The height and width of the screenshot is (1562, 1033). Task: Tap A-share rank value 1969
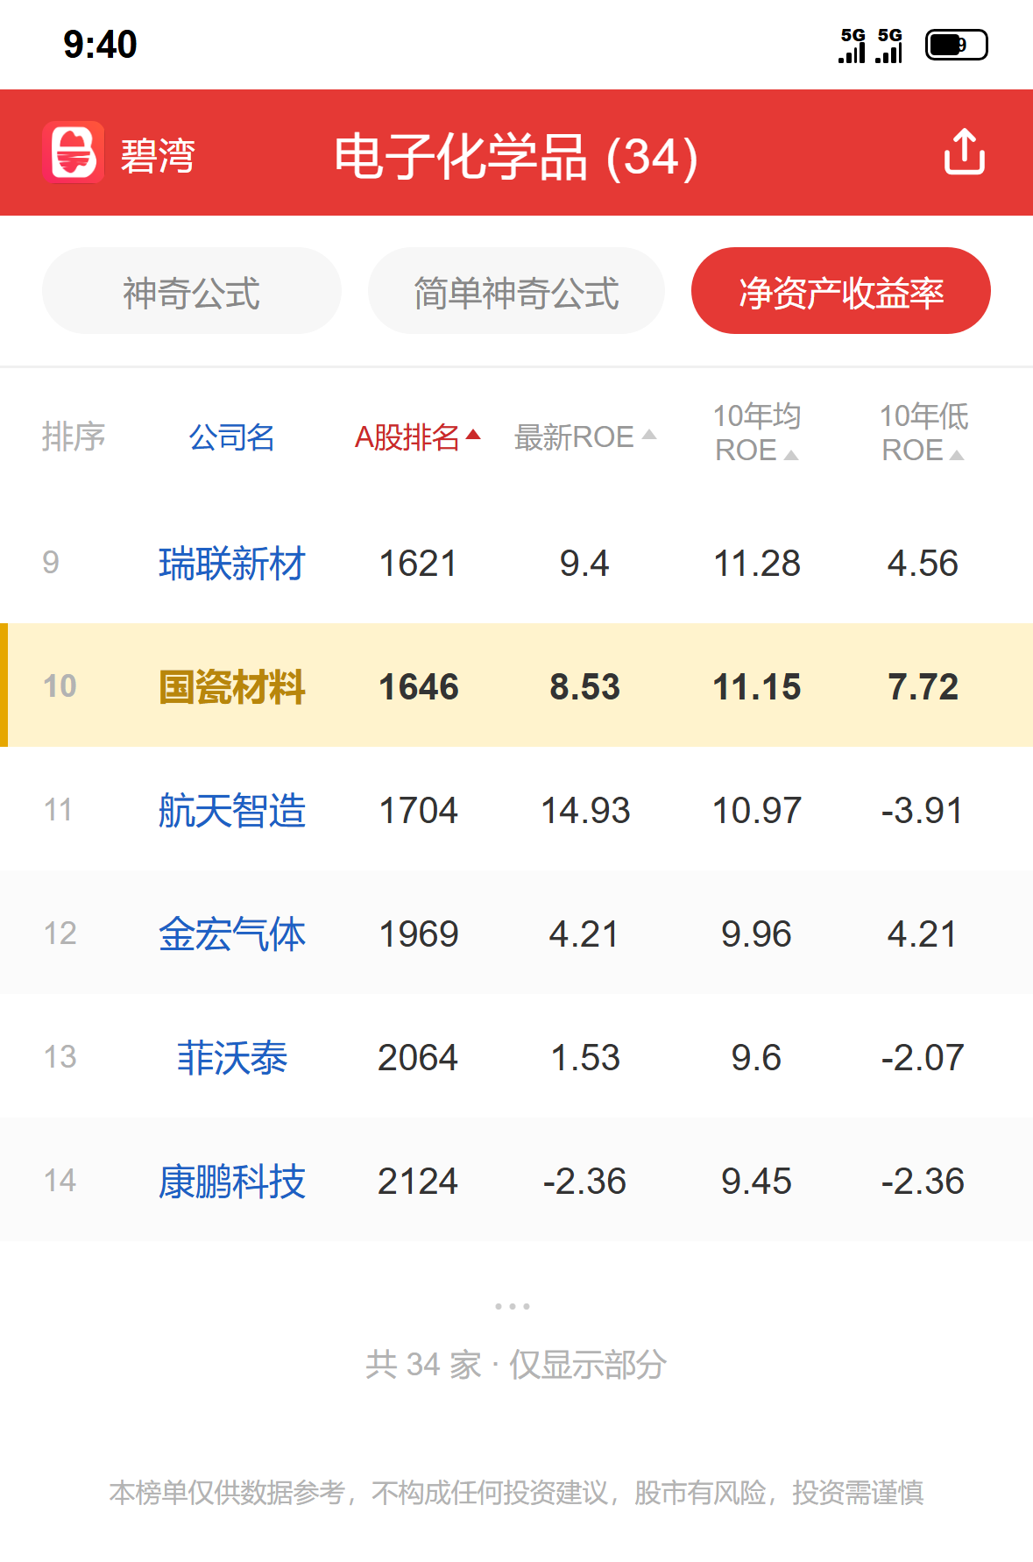[418, 934]
